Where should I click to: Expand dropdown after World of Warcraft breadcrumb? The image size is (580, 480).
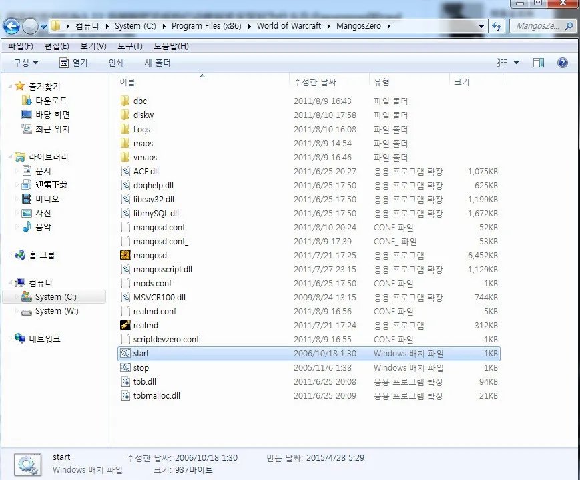(328, 26)
